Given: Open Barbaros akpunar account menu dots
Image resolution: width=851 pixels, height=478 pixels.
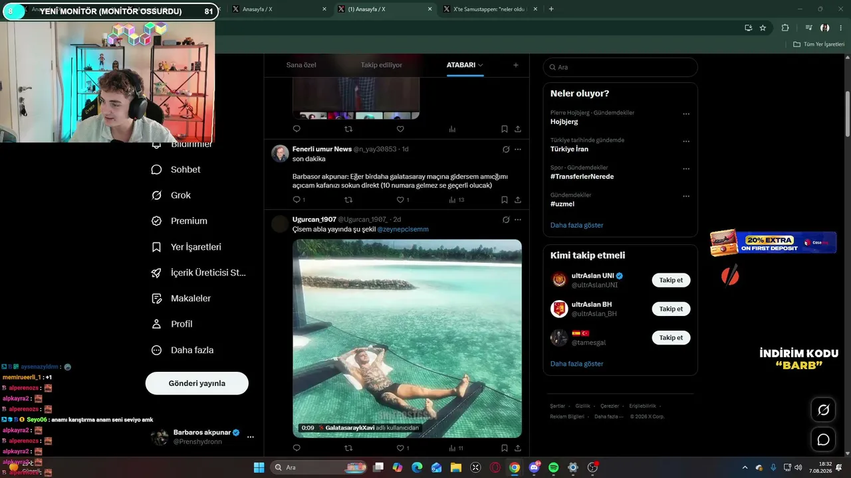Looking at the screenshot, I should pos(251,437).
